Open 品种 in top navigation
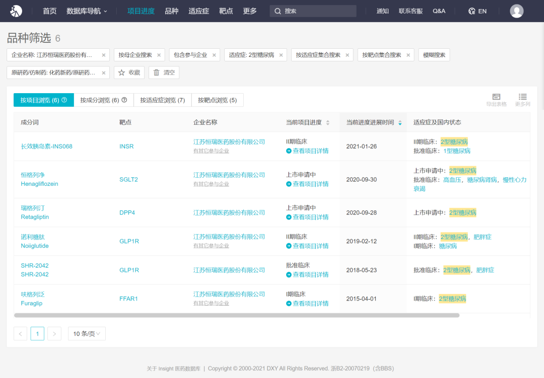Screen dimensions: 544x378 click(x=172, y=11)
